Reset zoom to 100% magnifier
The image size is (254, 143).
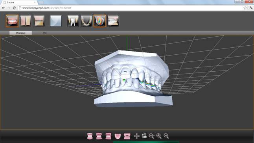tap(152, 136)
